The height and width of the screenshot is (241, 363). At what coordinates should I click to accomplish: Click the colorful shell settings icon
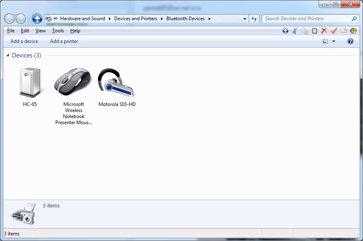point(353,31)
